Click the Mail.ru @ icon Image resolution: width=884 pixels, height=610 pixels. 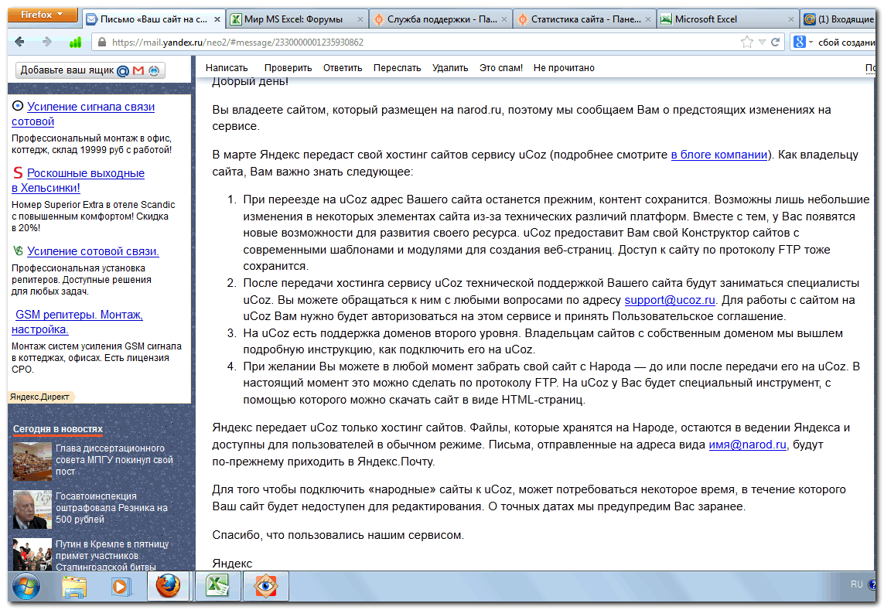pos(123,70)
